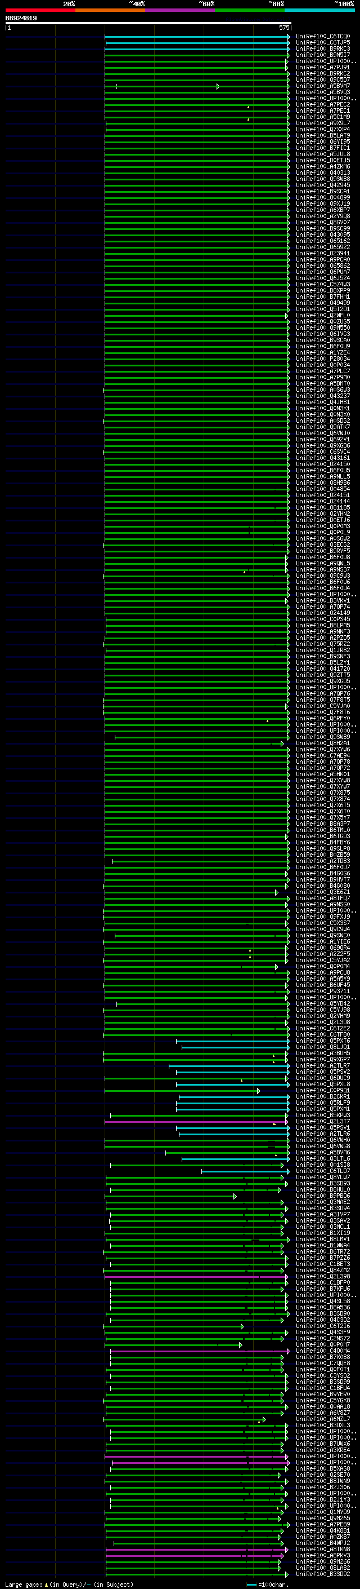Select label UniRef100_Q42945
This screenshot has height=1589, width=360.
pyautogui.click(x=323, y=185)
